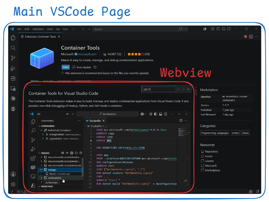The image size is (269, 202).
Task: Click the starburst icon in activity bar
Action: click(x=13, y=99)
